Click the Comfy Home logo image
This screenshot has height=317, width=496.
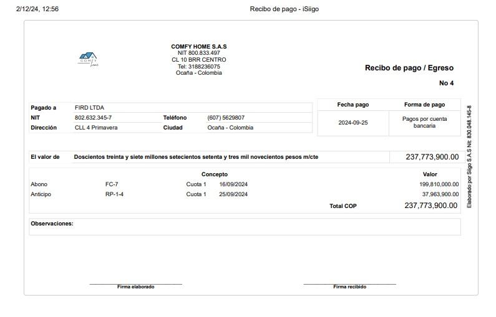(88, 59)
